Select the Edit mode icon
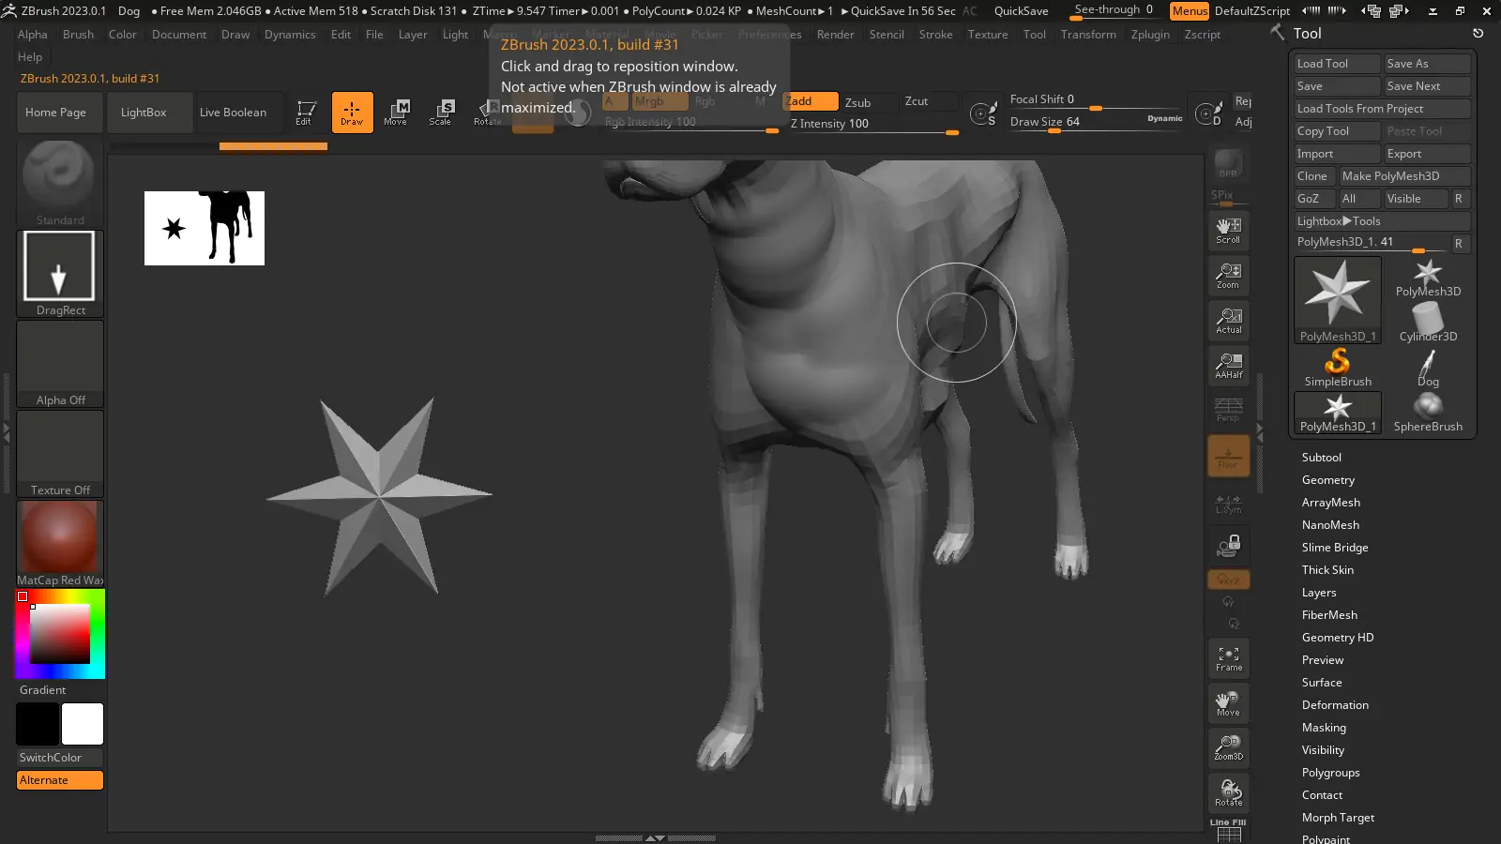 click(306, 113)
